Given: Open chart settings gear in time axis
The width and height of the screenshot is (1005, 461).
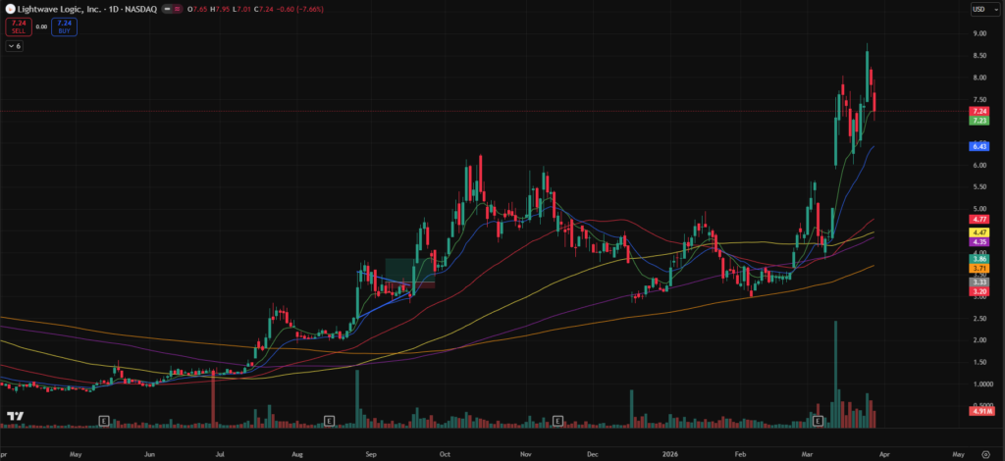Looking at the screenshot, I should coord(984,455).
